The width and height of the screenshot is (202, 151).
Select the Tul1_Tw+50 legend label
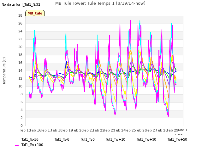tap(177, 139)
